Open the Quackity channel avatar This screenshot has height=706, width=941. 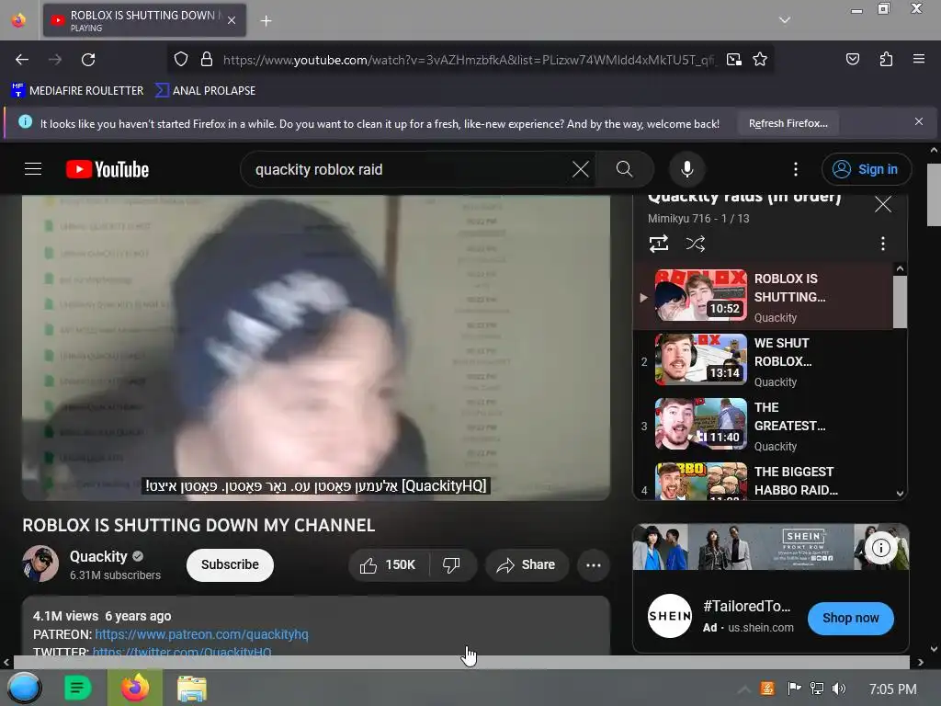[x=40, y=564]
